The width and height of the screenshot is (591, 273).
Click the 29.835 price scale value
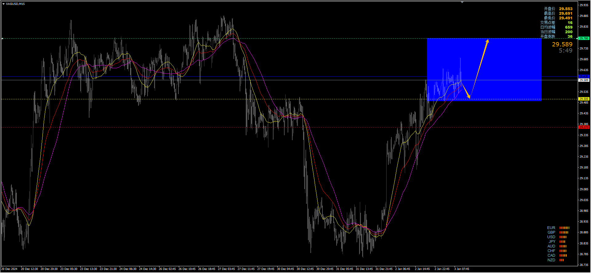(584, 27)
